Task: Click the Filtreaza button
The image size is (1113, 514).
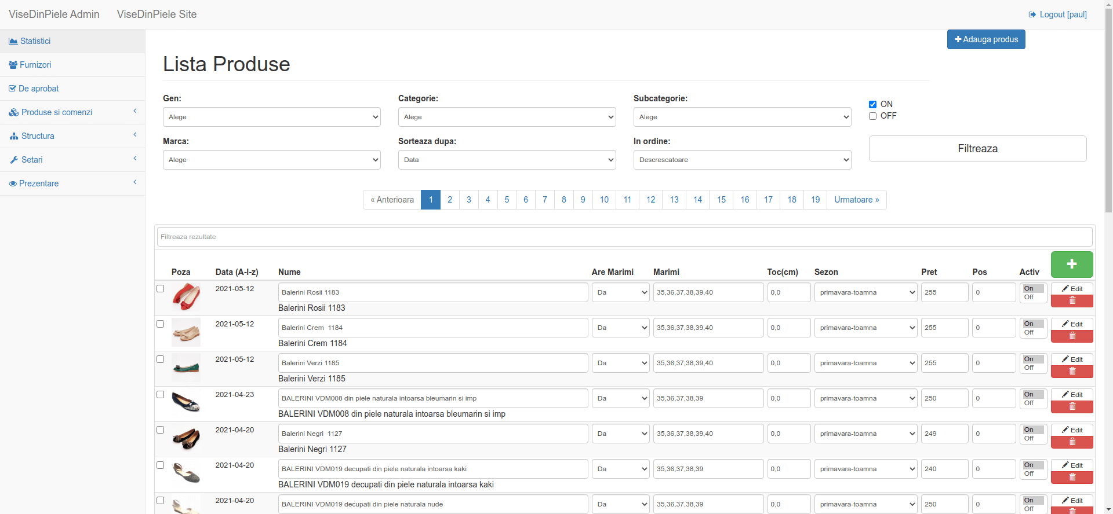Action: 977,149
